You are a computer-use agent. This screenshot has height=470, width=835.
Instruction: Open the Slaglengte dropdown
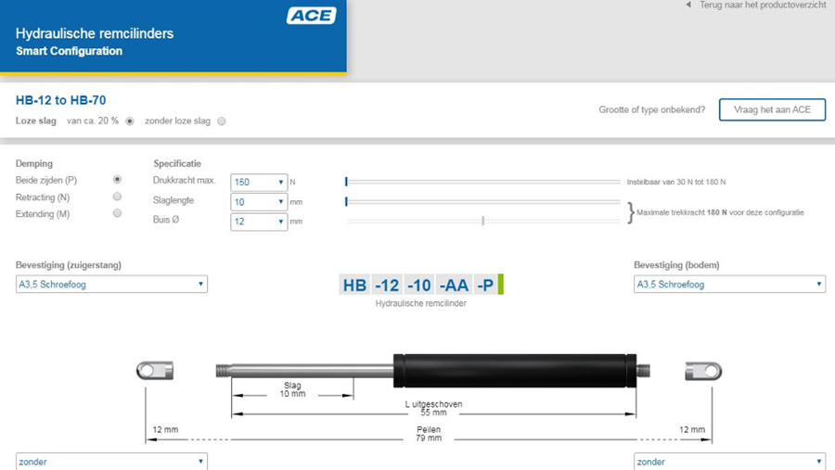pyautogui.click(x=258, y=202)
